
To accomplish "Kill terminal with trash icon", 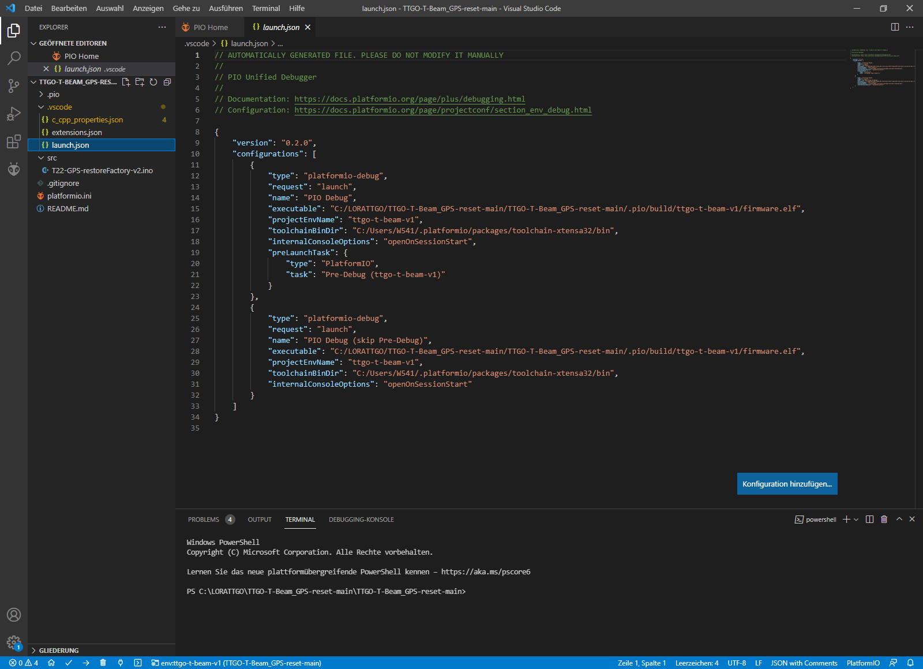I will click(884, 519).
